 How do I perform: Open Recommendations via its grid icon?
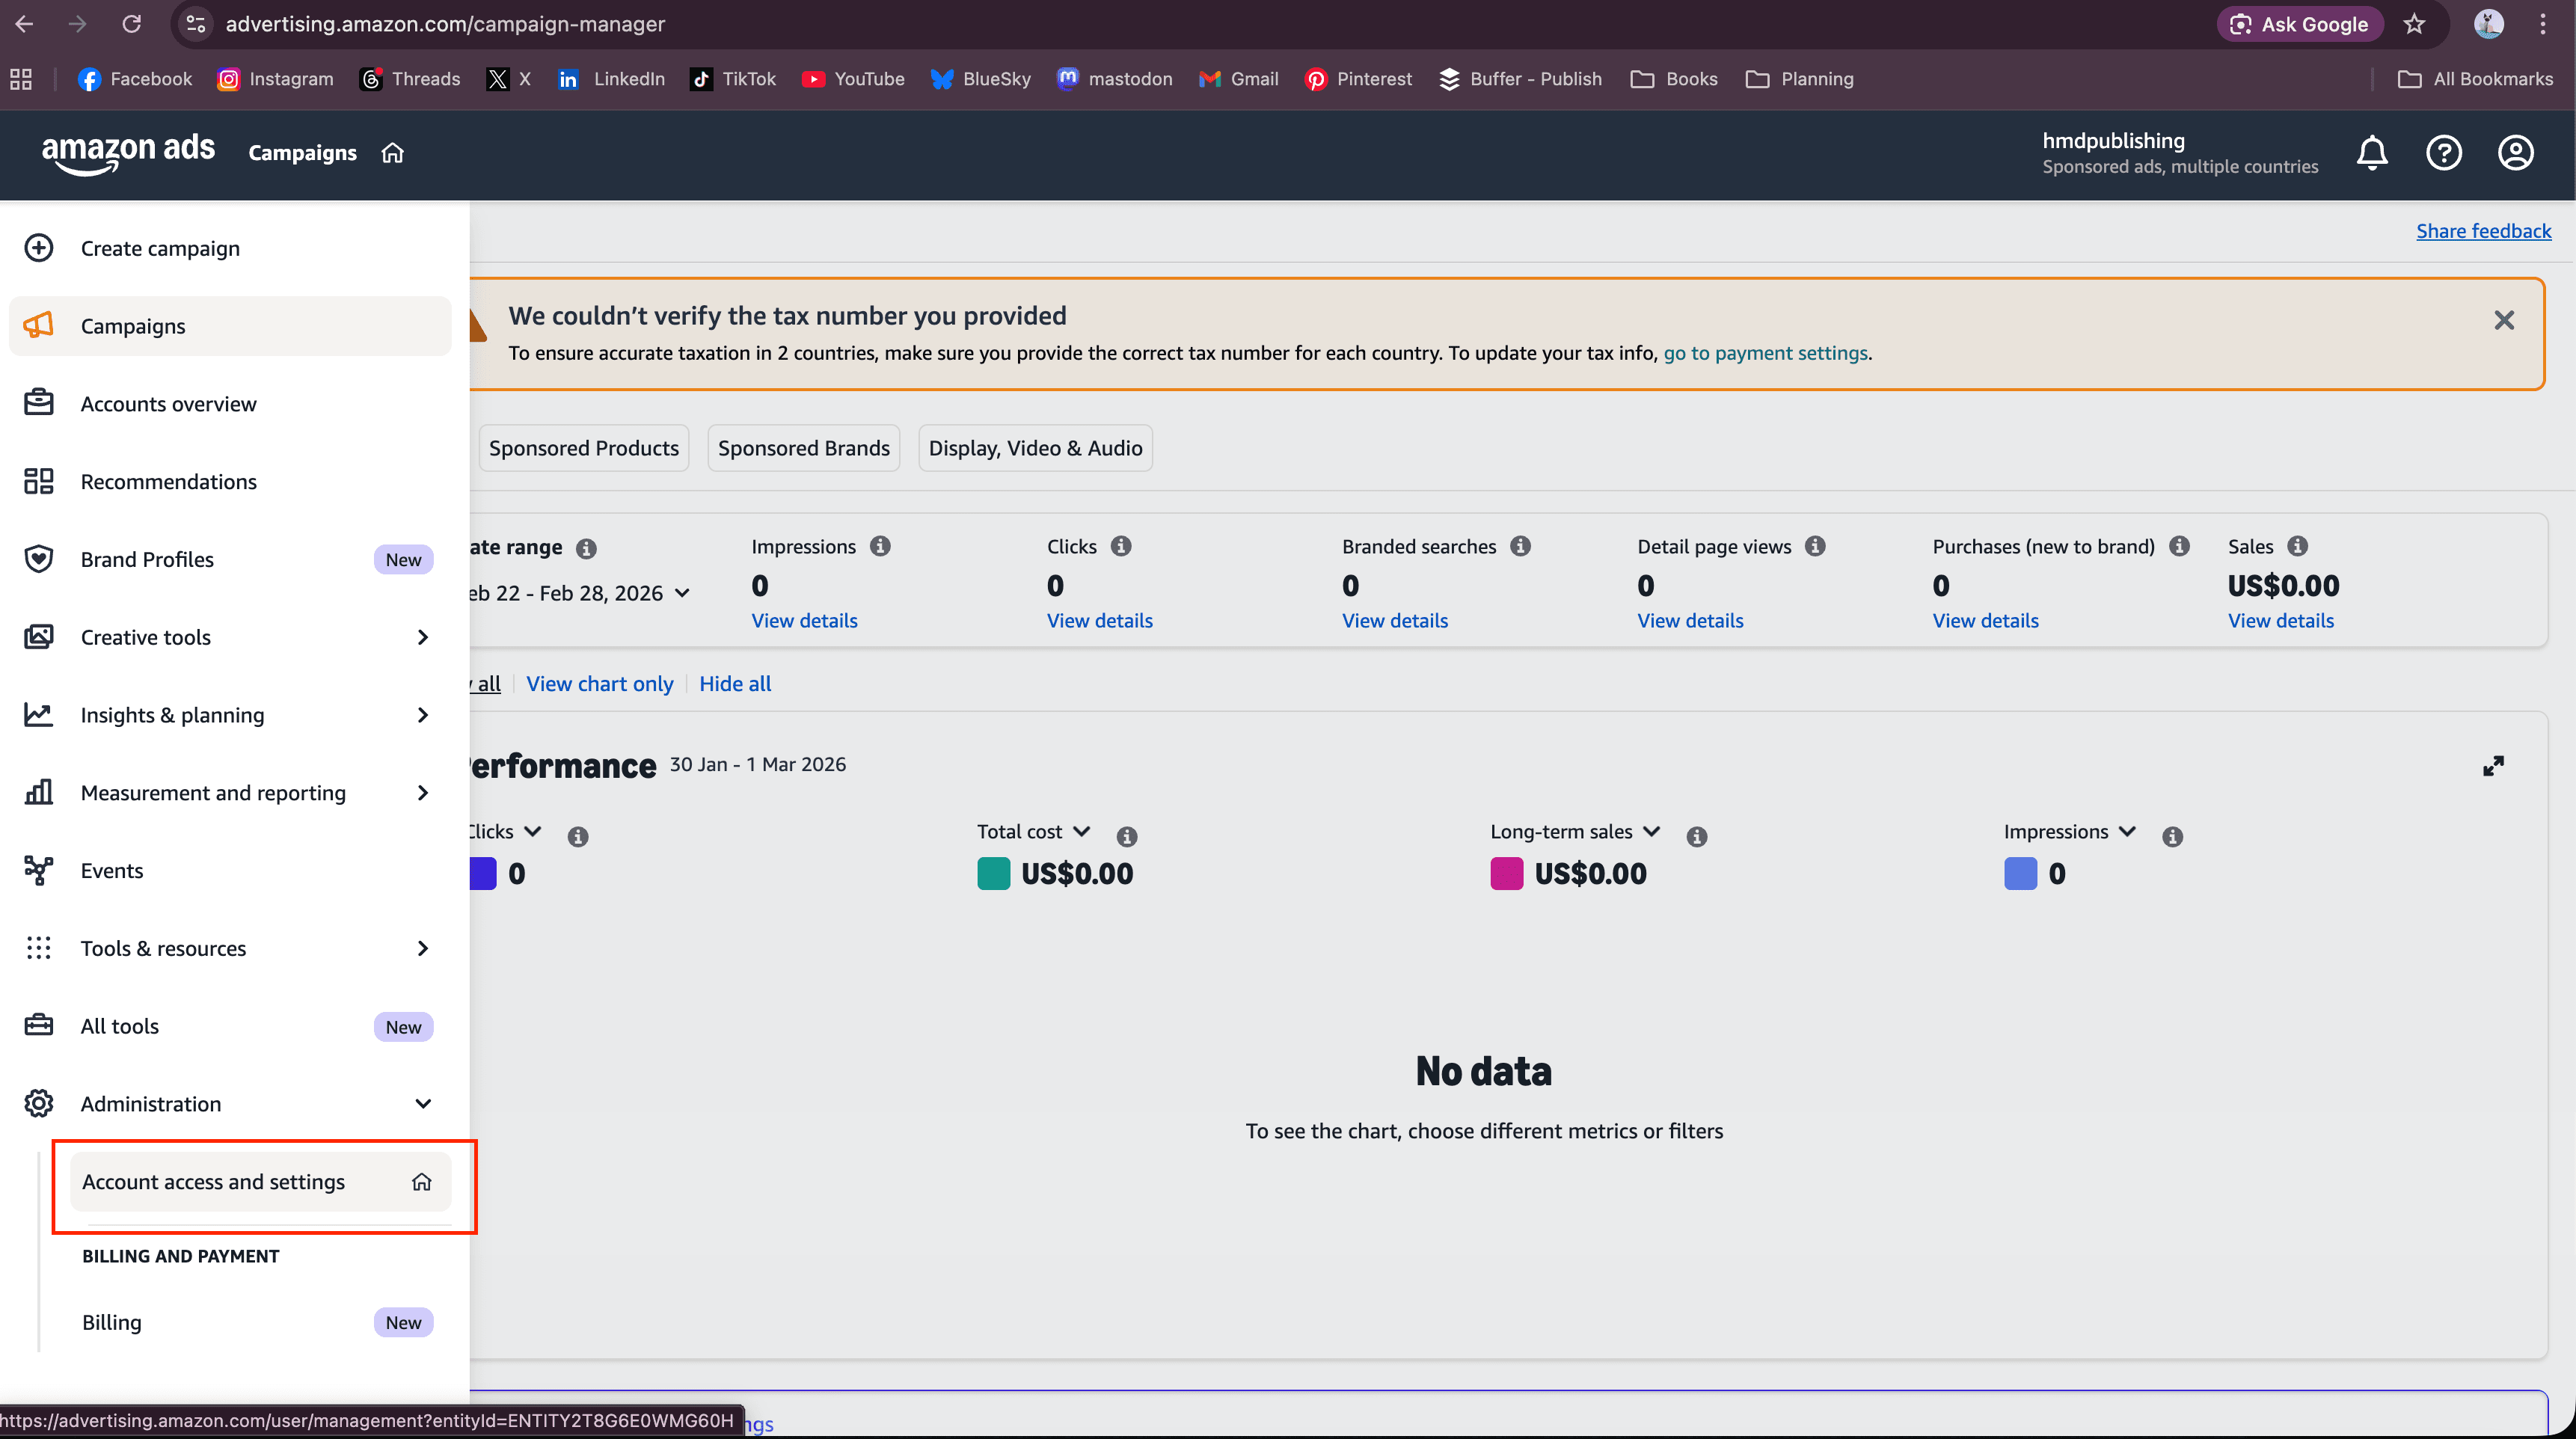(x=39, y=481)
